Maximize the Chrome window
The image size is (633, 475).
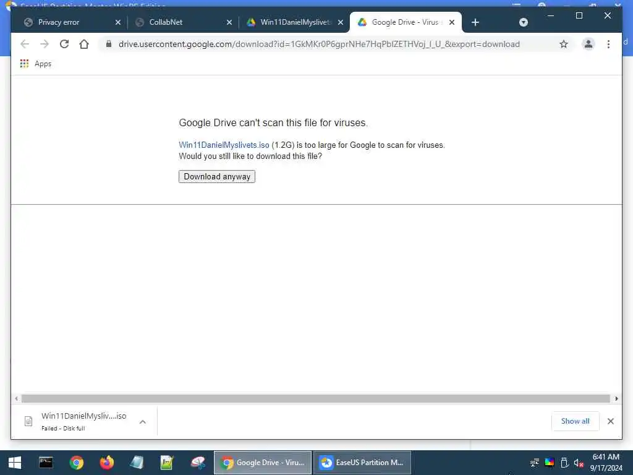coord(579,15)
